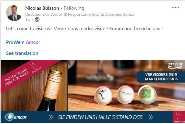Click the left chevron arrows in the footer banner
This screenshot has height=124, width=185.
click(51, 117)
